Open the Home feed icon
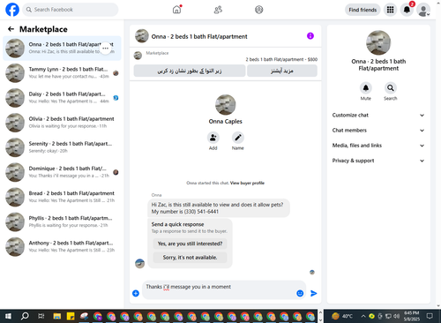 [176, 10]
